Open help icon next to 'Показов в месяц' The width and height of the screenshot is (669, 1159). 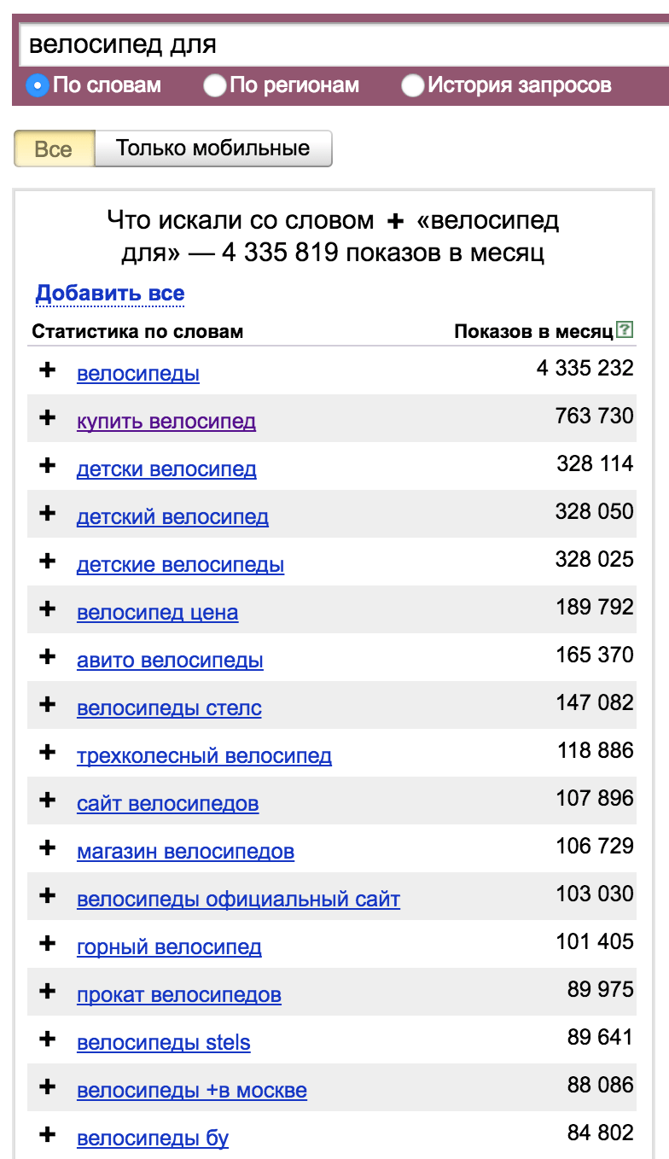tap(625, 330)
